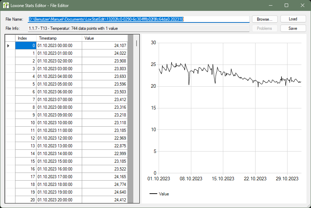Select timestamp 01.10.2023 02:00:00
Screen dimensions: 311x208
[x=59, y=61]
